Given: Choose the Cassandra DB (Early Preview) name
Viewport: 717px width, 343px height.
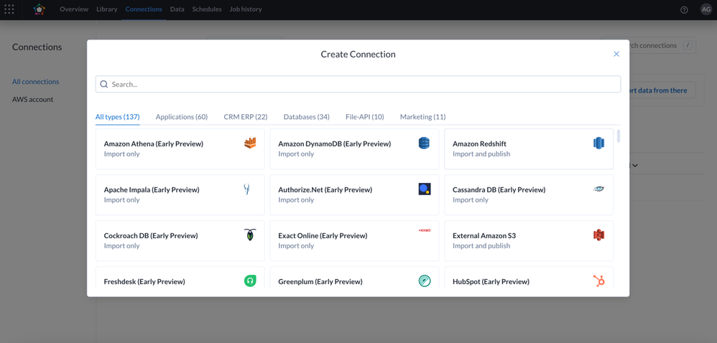Looking at the screenshot, I should (x=499, y=189).
